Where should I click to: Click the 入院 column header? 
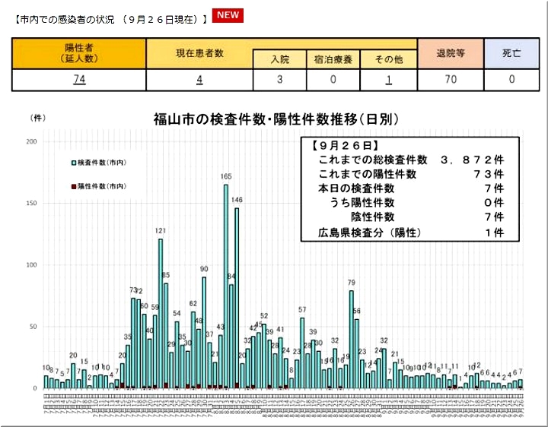point(279,60)
